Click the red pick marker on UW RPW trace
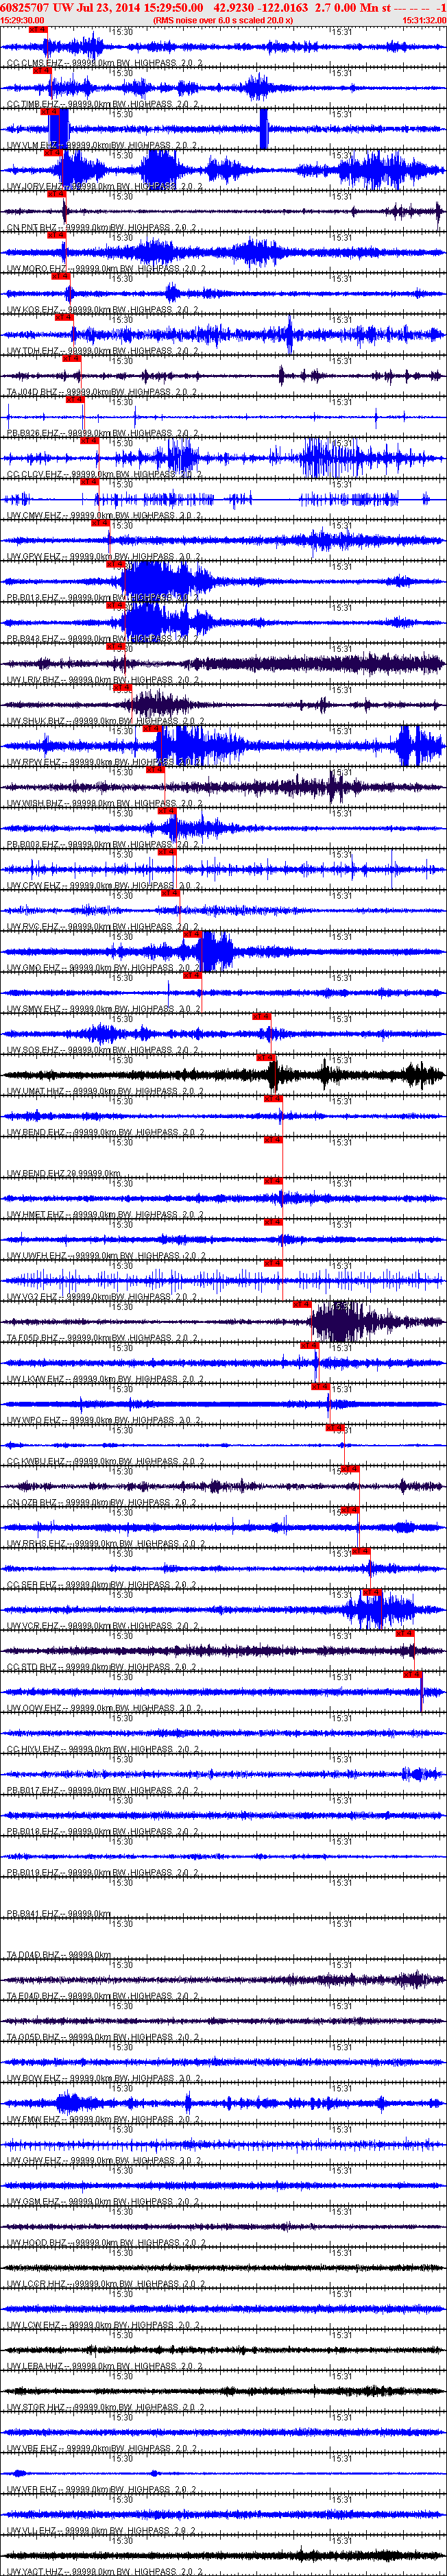Viewport: 447px width, 2576px height. 152,728
